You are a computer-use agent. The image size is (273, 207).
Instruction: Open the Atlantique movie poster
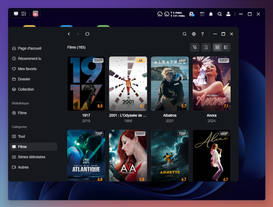[x=86, y=156]
